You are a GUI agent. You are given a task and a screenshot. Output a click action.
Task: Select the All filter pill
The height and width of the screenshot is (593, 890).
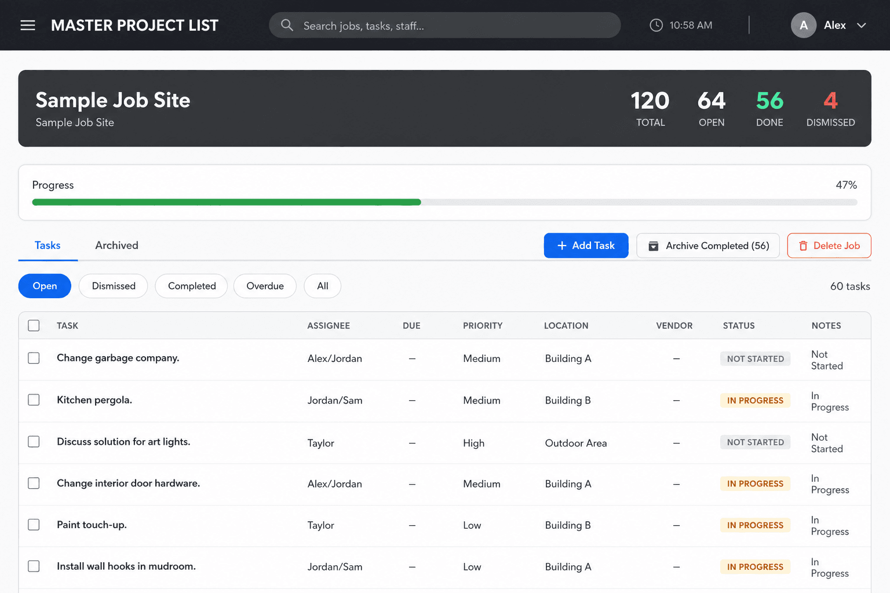[x=323, y=286]
